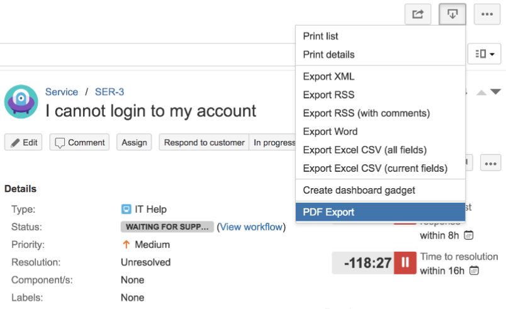Go to previous issue up arrow
The image size is (506, 309).
[x=481, y=93]
